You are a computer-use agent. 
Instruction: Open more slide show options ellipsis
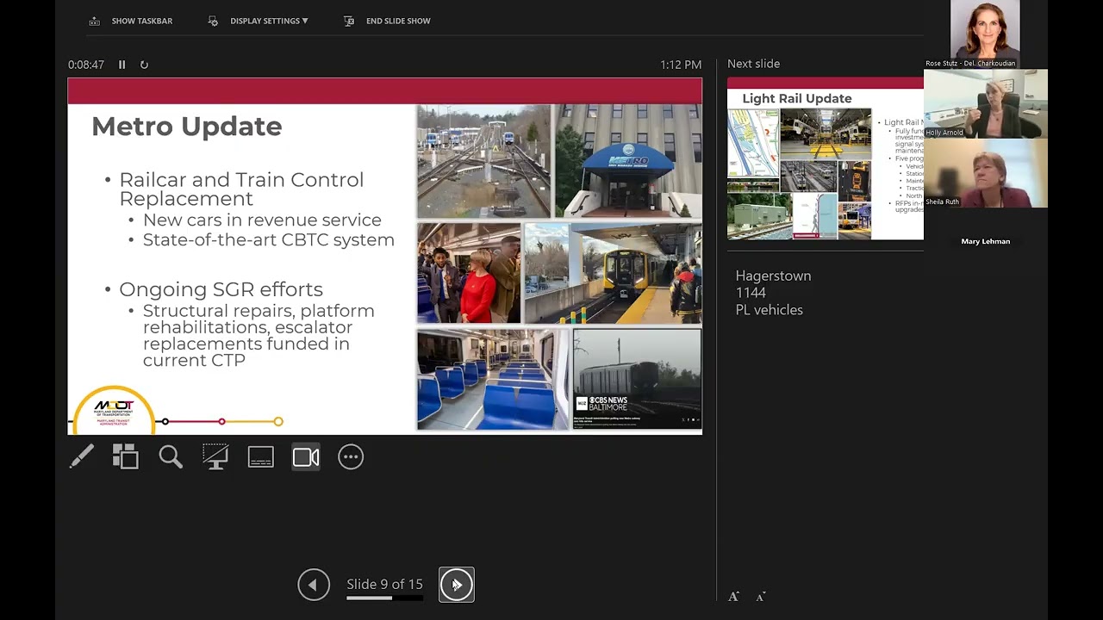[x=351, y=456]
